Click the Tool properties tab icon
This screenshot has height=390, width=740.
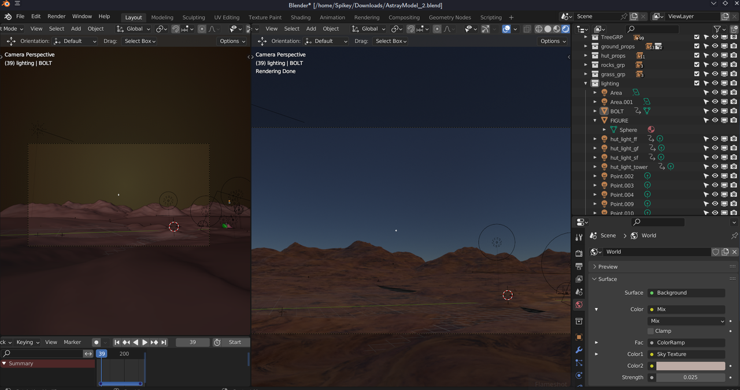click(x=579, y=237)
